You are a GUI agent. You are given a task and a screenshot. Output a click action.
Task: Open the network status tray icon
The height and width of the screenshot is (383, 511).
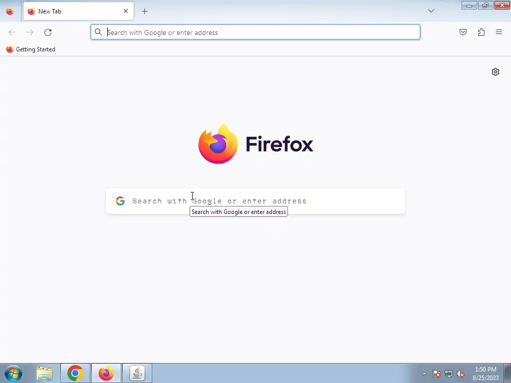(449, 374)
